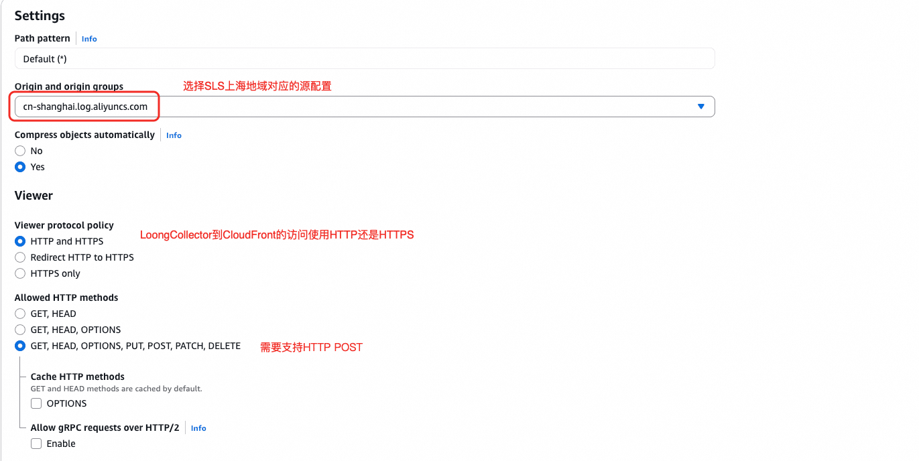The image size is (919, 461).
Task: Select GET, HEAD allowed methods
Action: pos(20,314)
